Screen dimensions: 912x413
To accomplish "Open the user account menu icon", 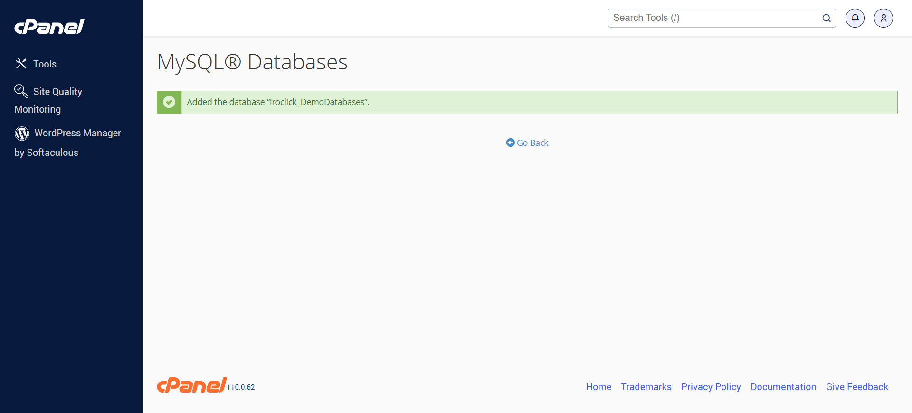I will tap(883, 18).
